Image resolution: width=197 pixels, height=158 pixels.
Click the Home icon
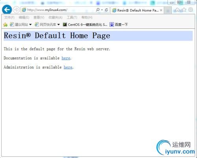[x=177, y=10]
